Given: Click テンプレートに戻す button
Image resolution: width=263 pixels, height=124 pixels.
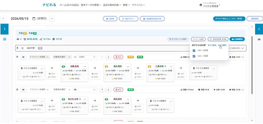Looking at the screenshot, I should tap(178, 39).
